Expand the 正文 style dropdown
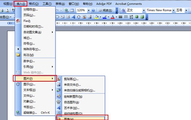 [x=144, y=11]
